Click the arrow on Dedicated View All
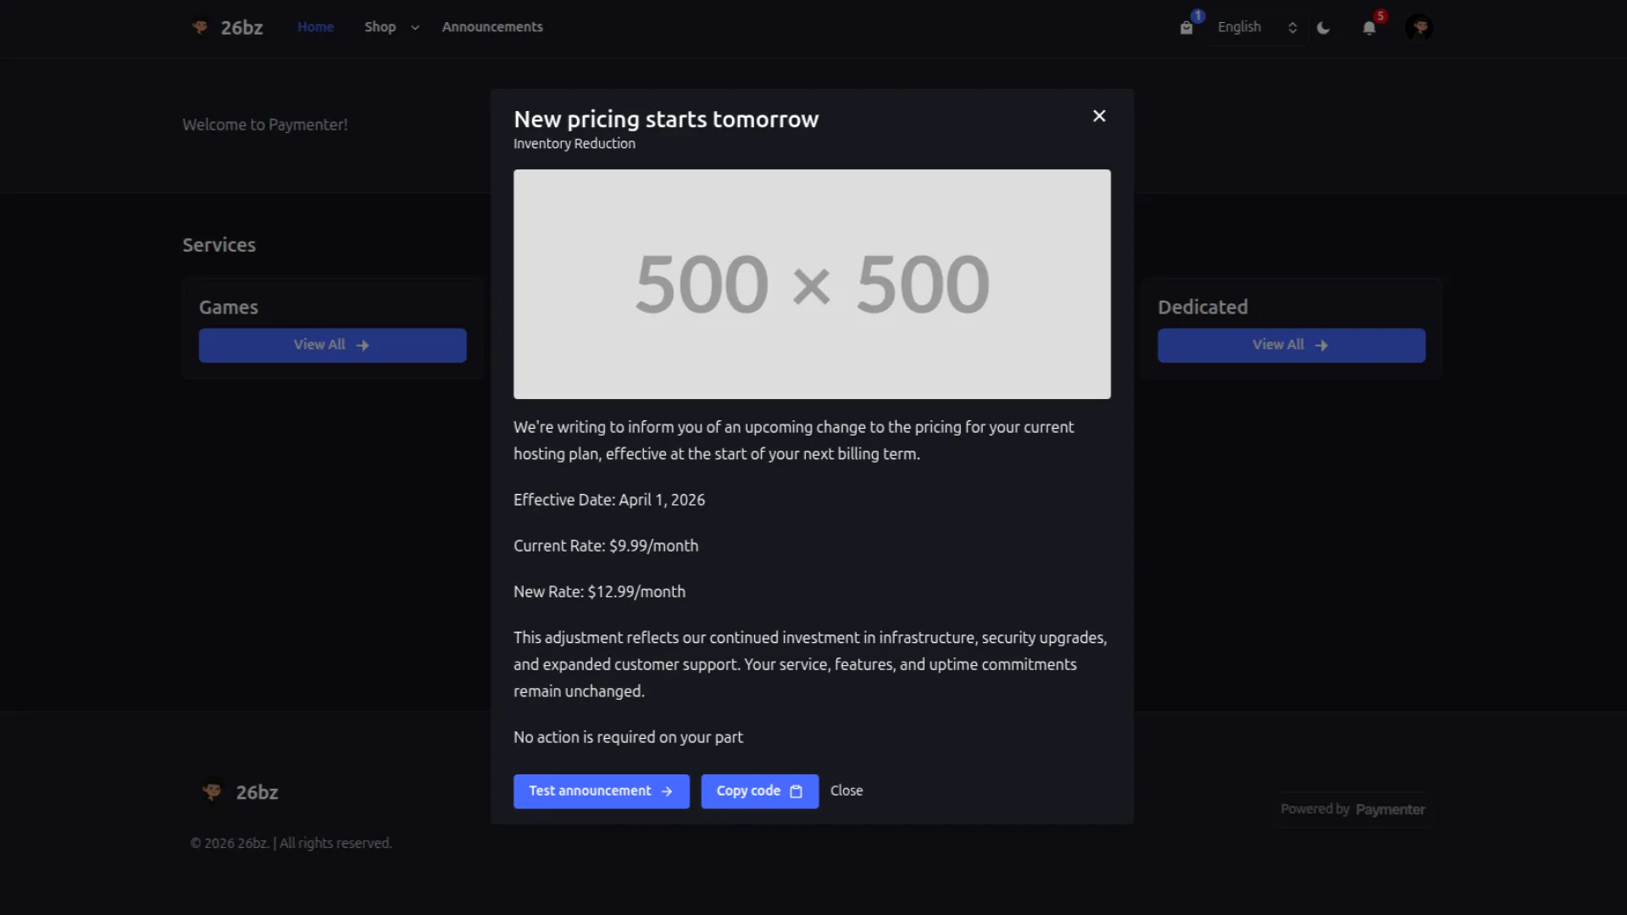 click(x=1321, y=346)
